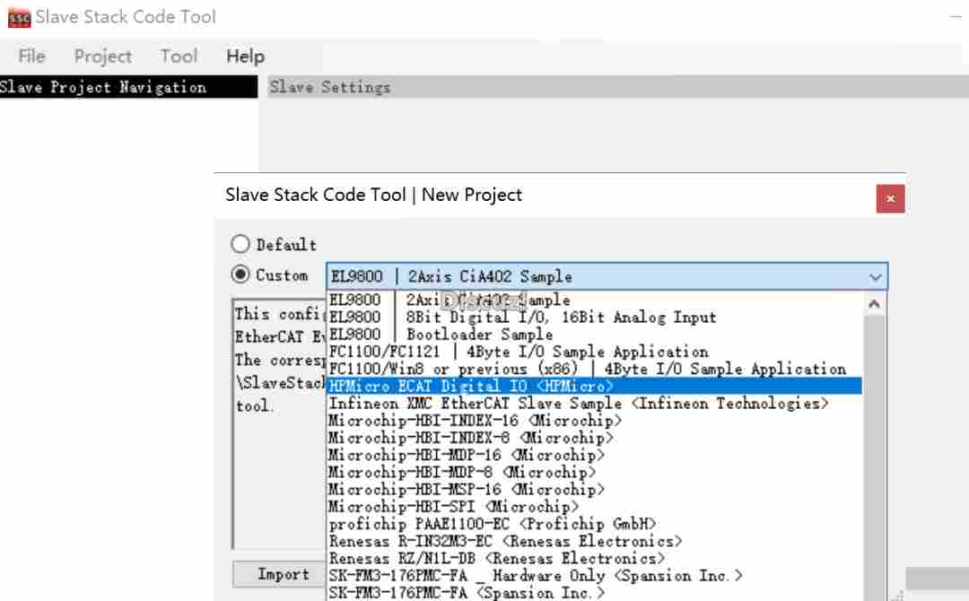Select profichip PAAE1100-EC entry
The height and width of the screenshot is (601, 969).
coord(492,524)
